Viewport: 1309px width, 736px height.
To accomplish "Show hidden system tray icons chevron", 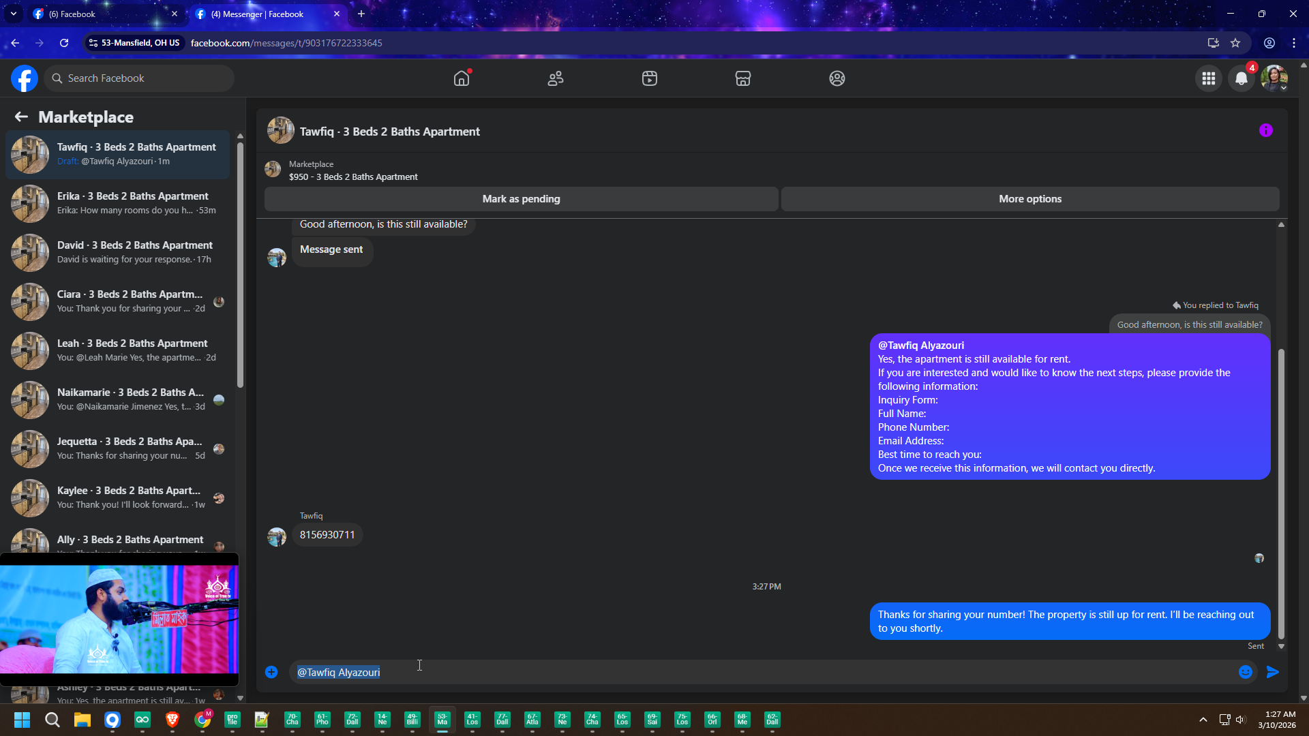I will coord(1203,720).
